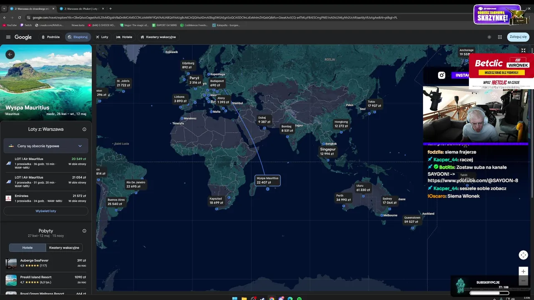The height and width of the screenshot is (300, 534).
Task: Click Wyświetl loty link
Action: coord(46,211)
